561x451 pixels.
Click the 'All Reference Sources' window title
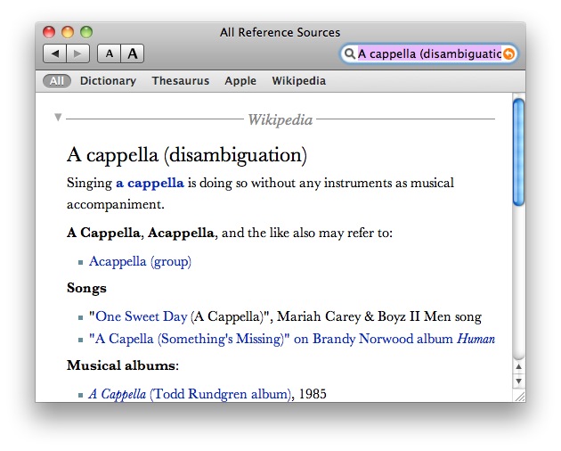tap(280, 33)
